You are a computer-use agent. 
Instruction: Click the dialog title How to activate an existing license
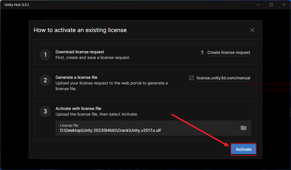tap(80, 30)
